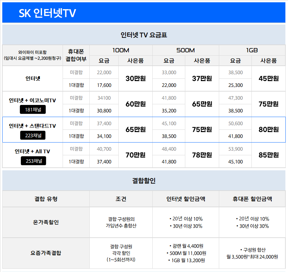Select 스탠다드TV's 65만원 100M gift amount
This screenshot has height=272, width=288.
[x=136, y=129]
